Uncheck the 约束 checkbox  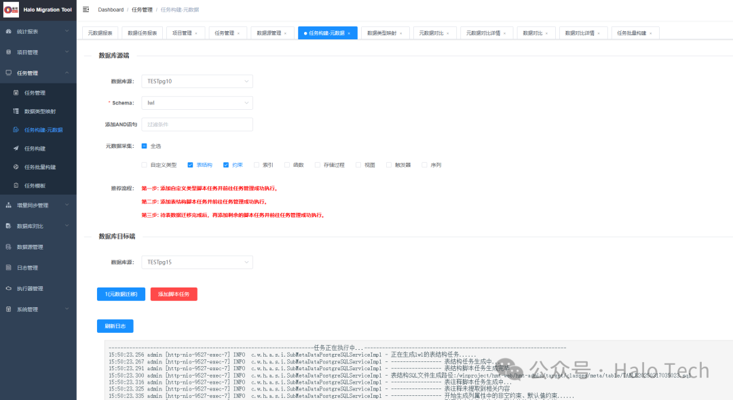pos(226,165)
